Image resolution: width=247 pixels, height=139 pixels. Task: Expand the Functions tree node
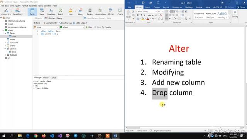pyautogui.click(x=5, y=42)
